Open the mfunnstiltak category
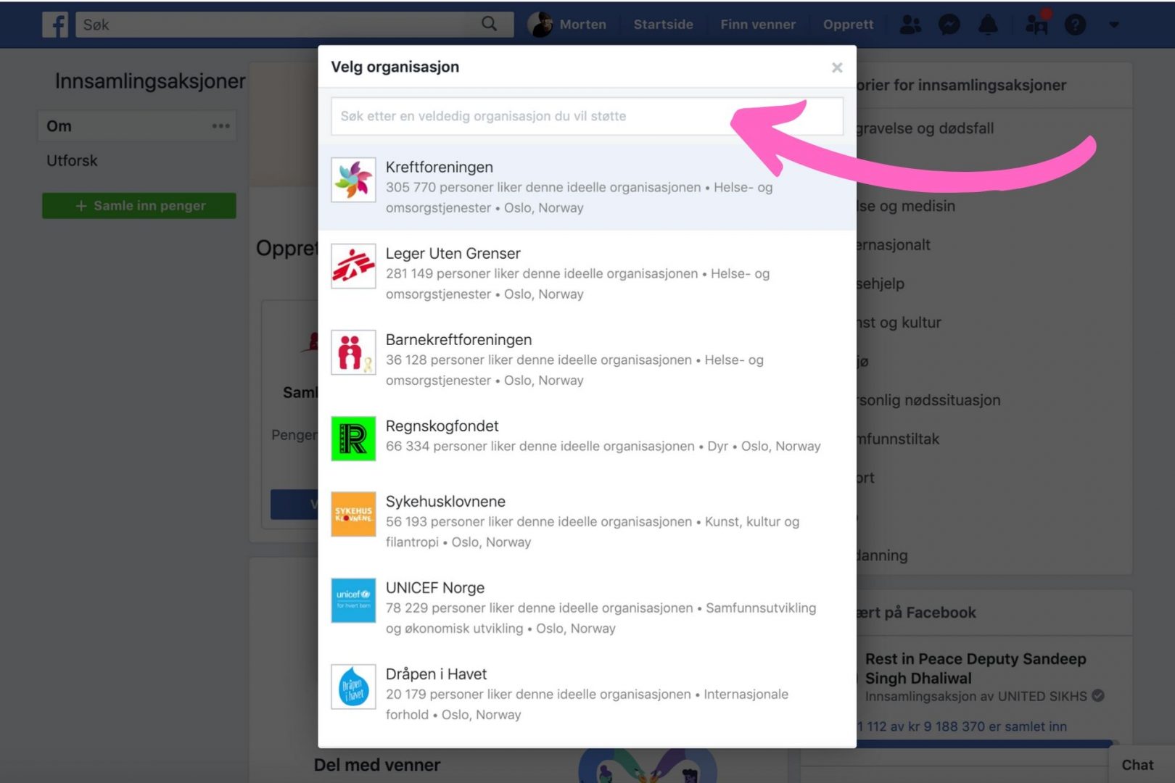Image resolution: width=1175 pixels, height=783 pixels. [898, 439]
